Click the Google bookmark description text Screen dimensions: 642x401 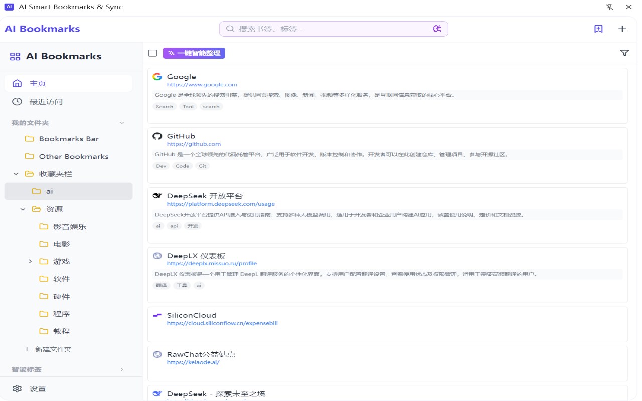tap(305, 95)
